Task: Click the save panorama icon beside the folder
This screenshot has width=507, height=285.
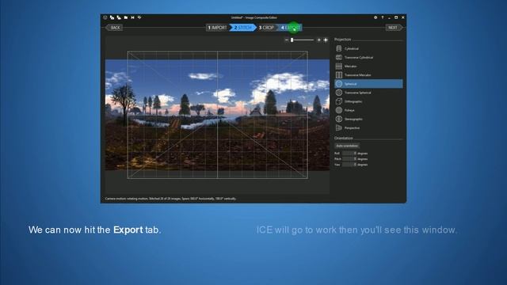Action: click(x=132, y=17)
